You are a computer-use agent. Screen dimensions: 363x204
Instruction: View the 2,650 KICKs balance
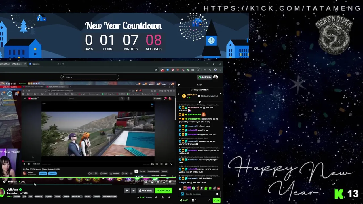pyautogui.click(x=184, y=201)
